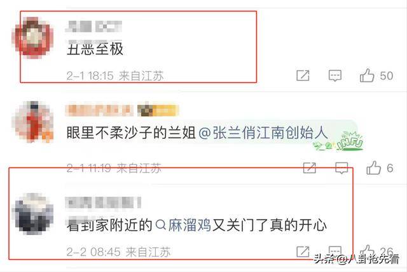Search the 麻溜鸡 keyword link
This screenshot has height=272, width=407.
[183, 225]
